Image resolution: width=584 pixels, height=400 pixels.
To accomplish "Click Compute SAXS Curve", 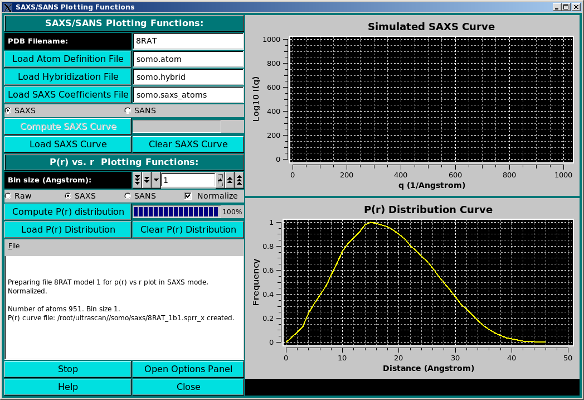I will pyautogui.click(x=67, y=126).
